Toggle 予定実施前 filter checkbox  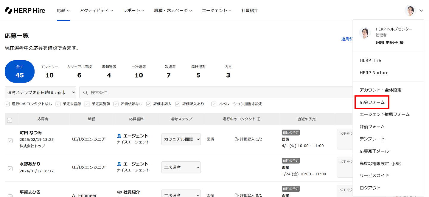point(87,104)
